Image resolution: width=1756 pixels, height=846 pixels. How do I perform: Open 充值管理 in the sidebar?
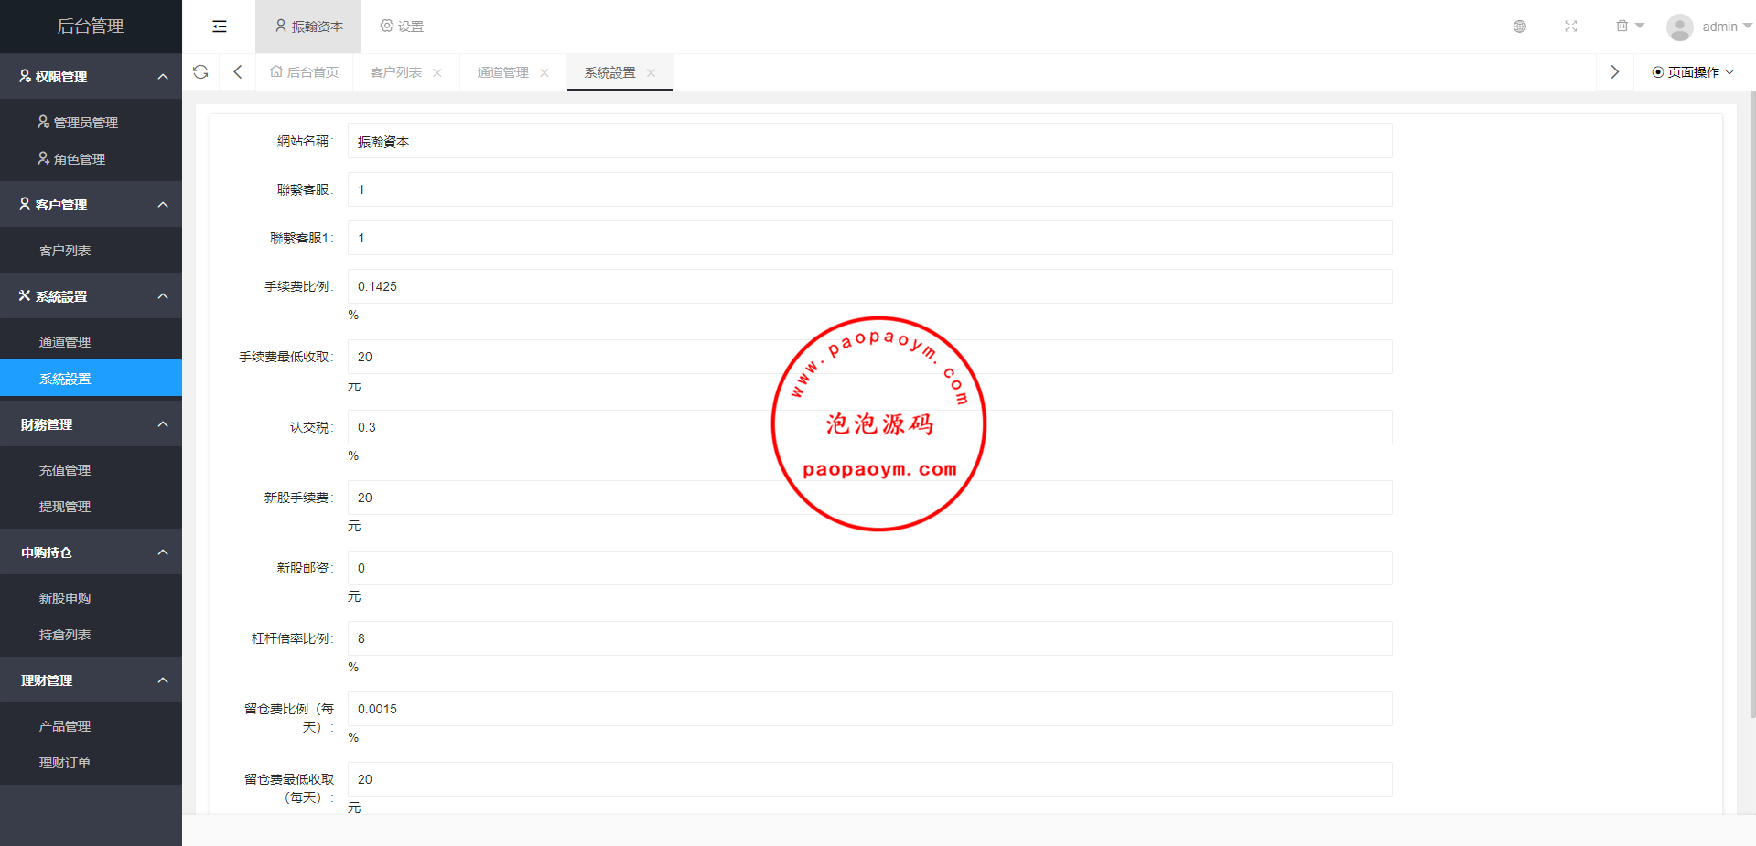pos(65,470)
